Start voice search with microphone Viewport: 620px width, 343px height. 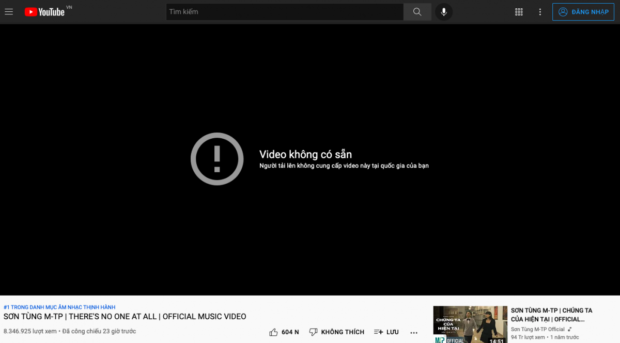pyautogui.click(x=444, y=12)
